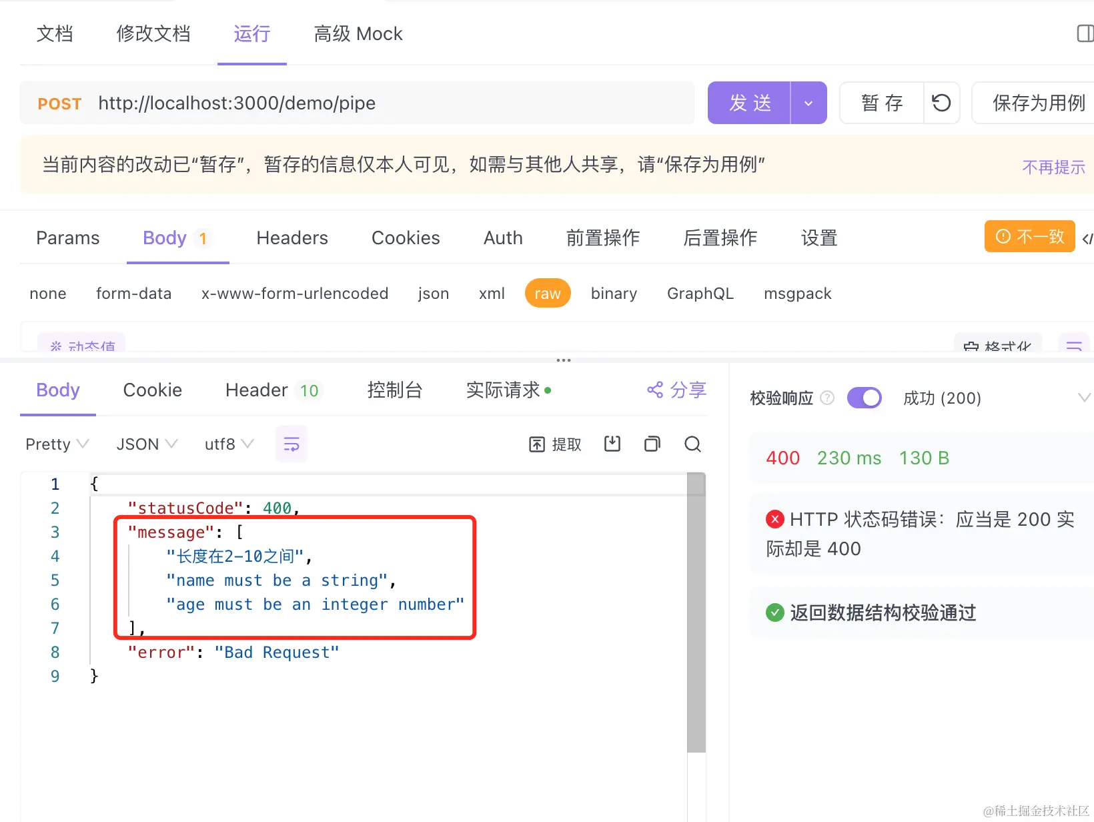The image size is (1094, 822).
Task: Select the raw body type
Action: coord(548,294)
